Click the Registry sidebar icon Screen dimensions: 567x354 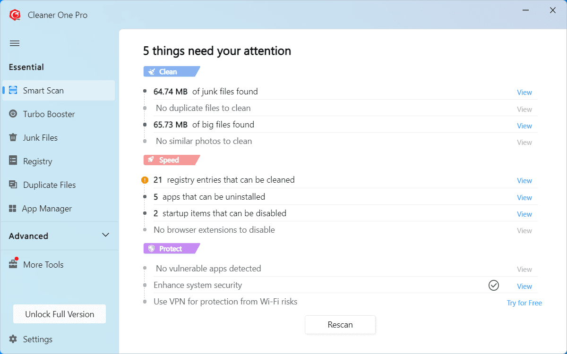(x=13, y=161)
